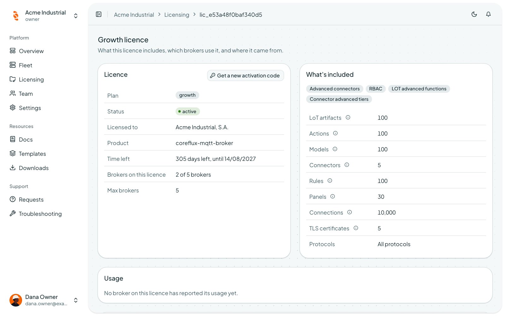Click the info icon beside TLS certificates
505x316 pixels.
pyautogui.click(x=356, y=228)
